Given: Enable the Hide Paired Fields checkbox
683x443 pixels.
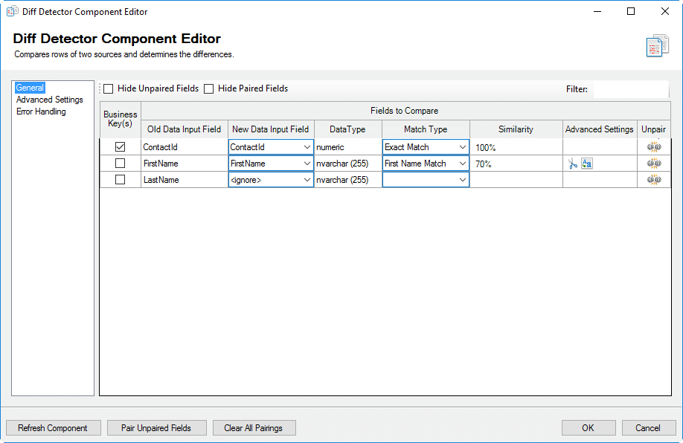Looking at the screenshot, I should 209,88.
